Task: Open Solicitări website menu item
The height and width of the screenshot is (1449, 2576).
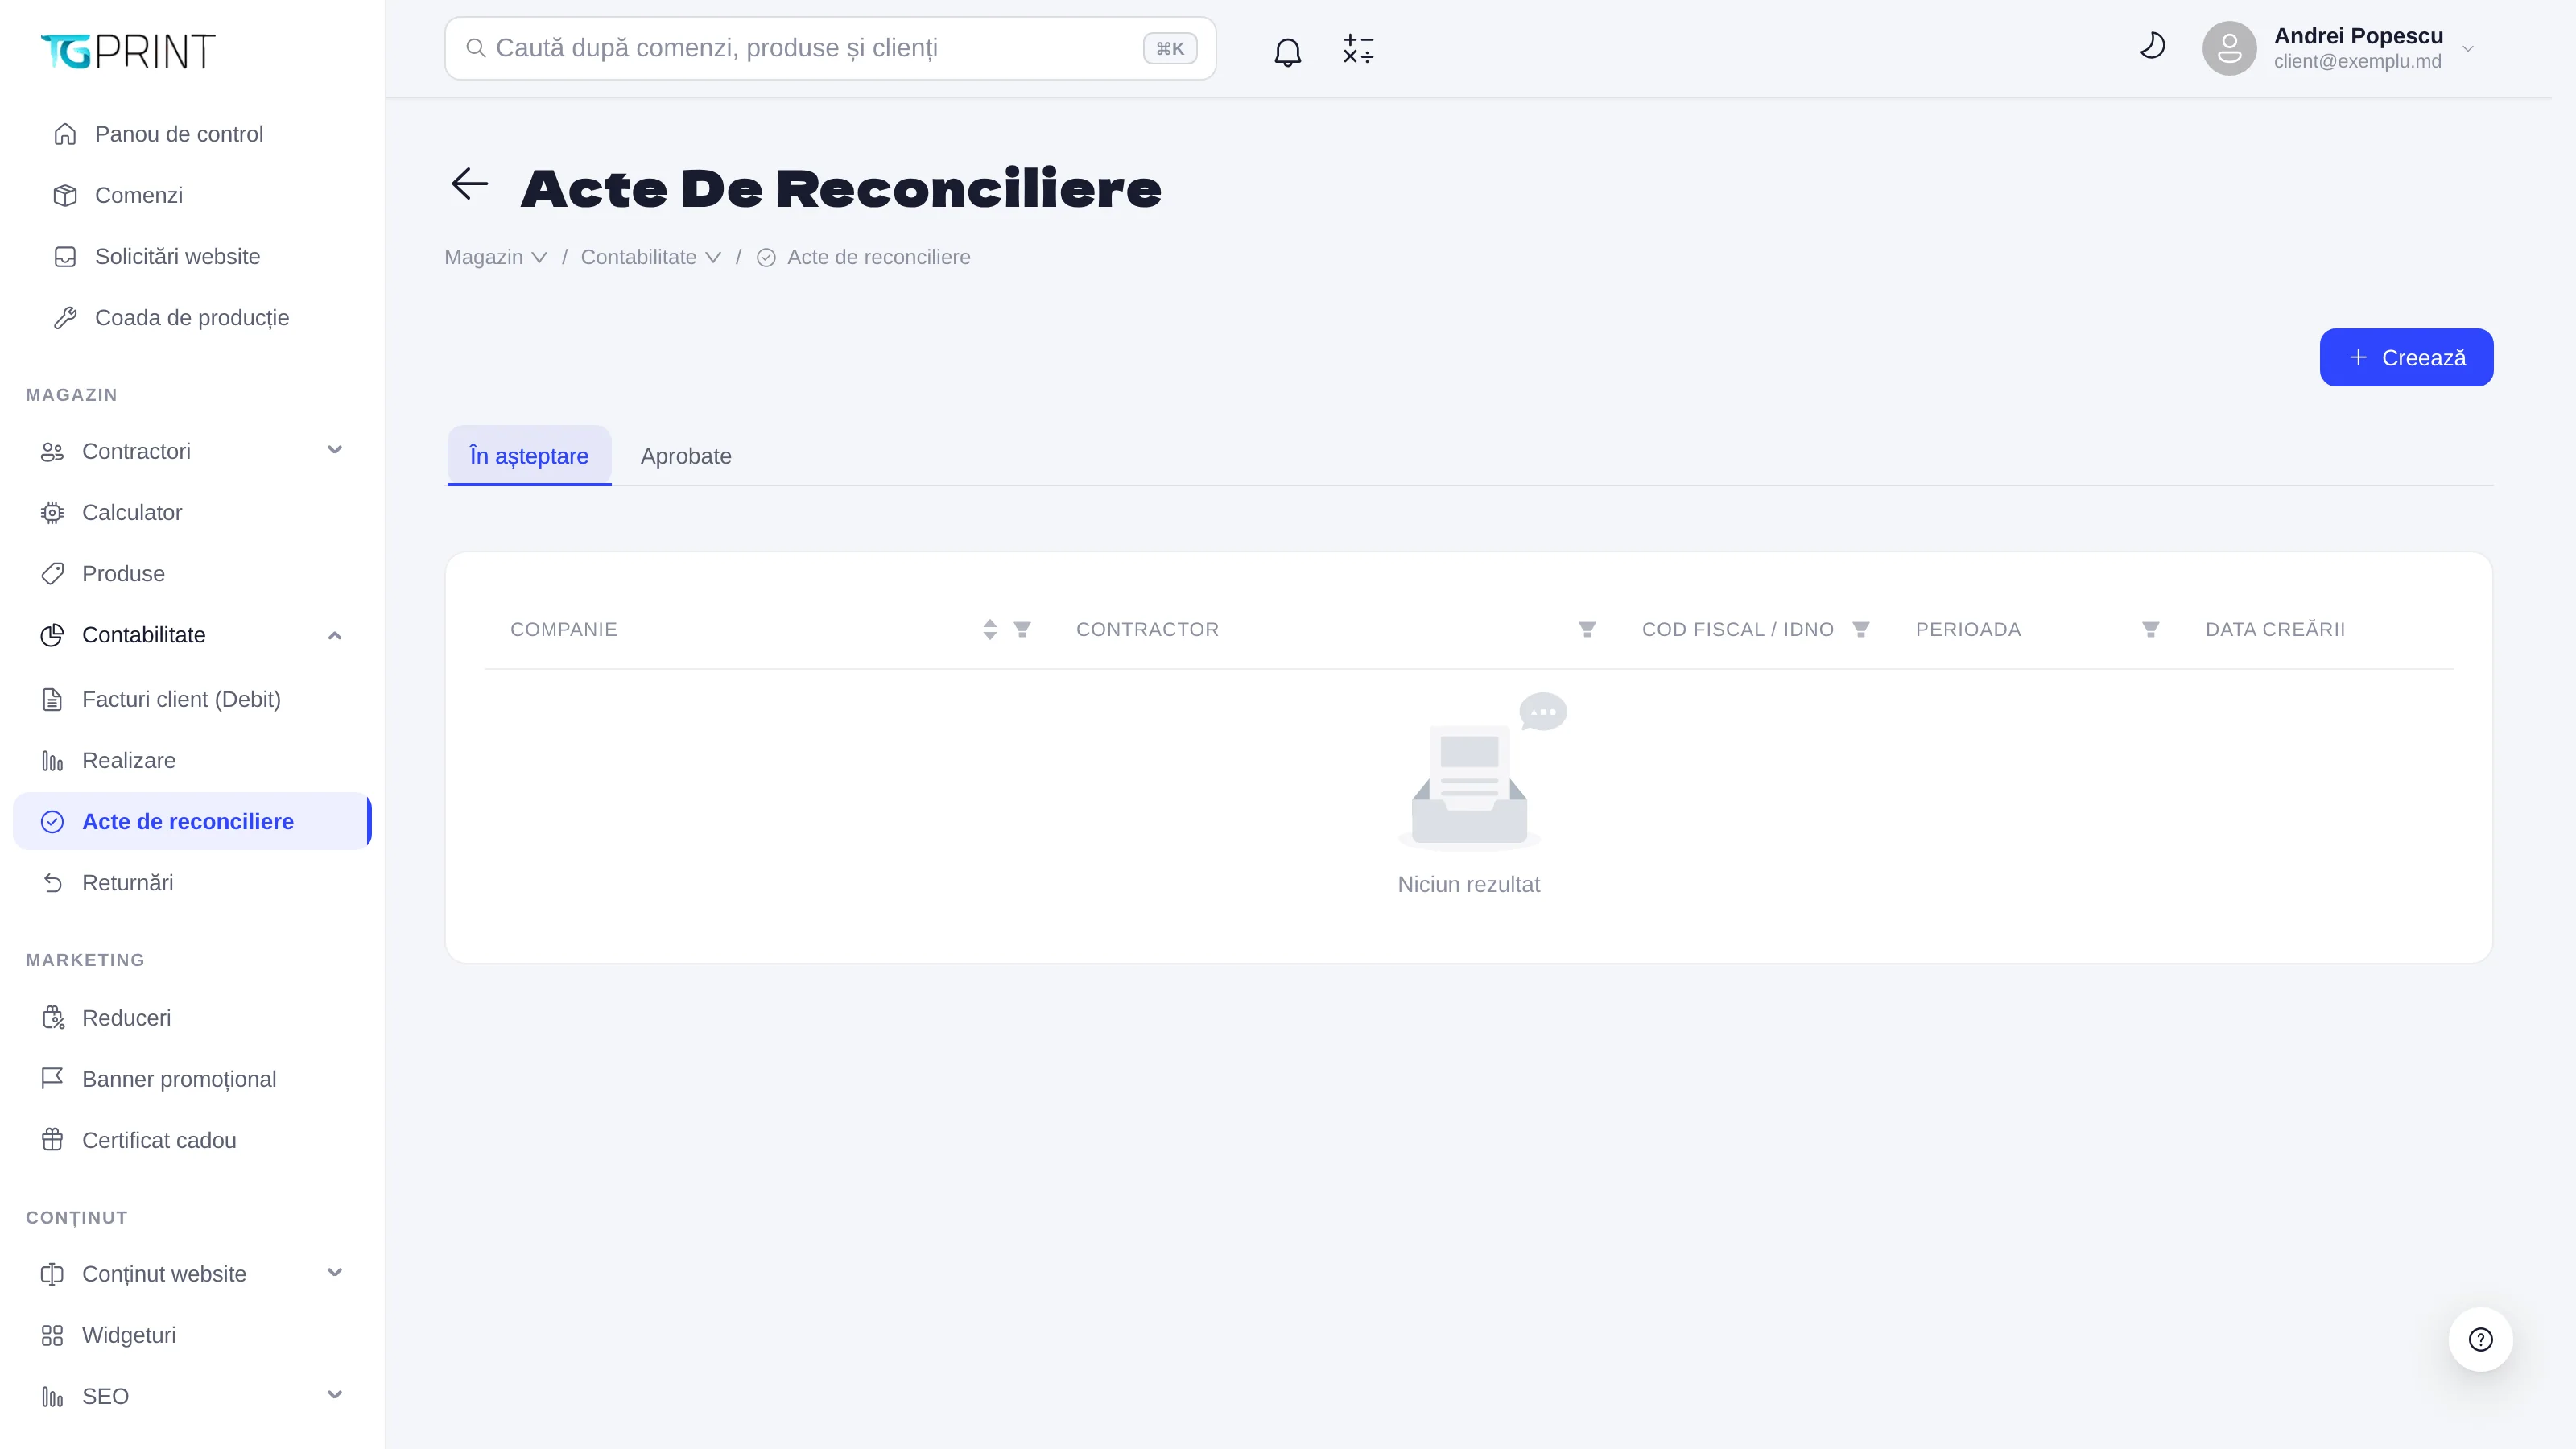Action: coord(192,257)
